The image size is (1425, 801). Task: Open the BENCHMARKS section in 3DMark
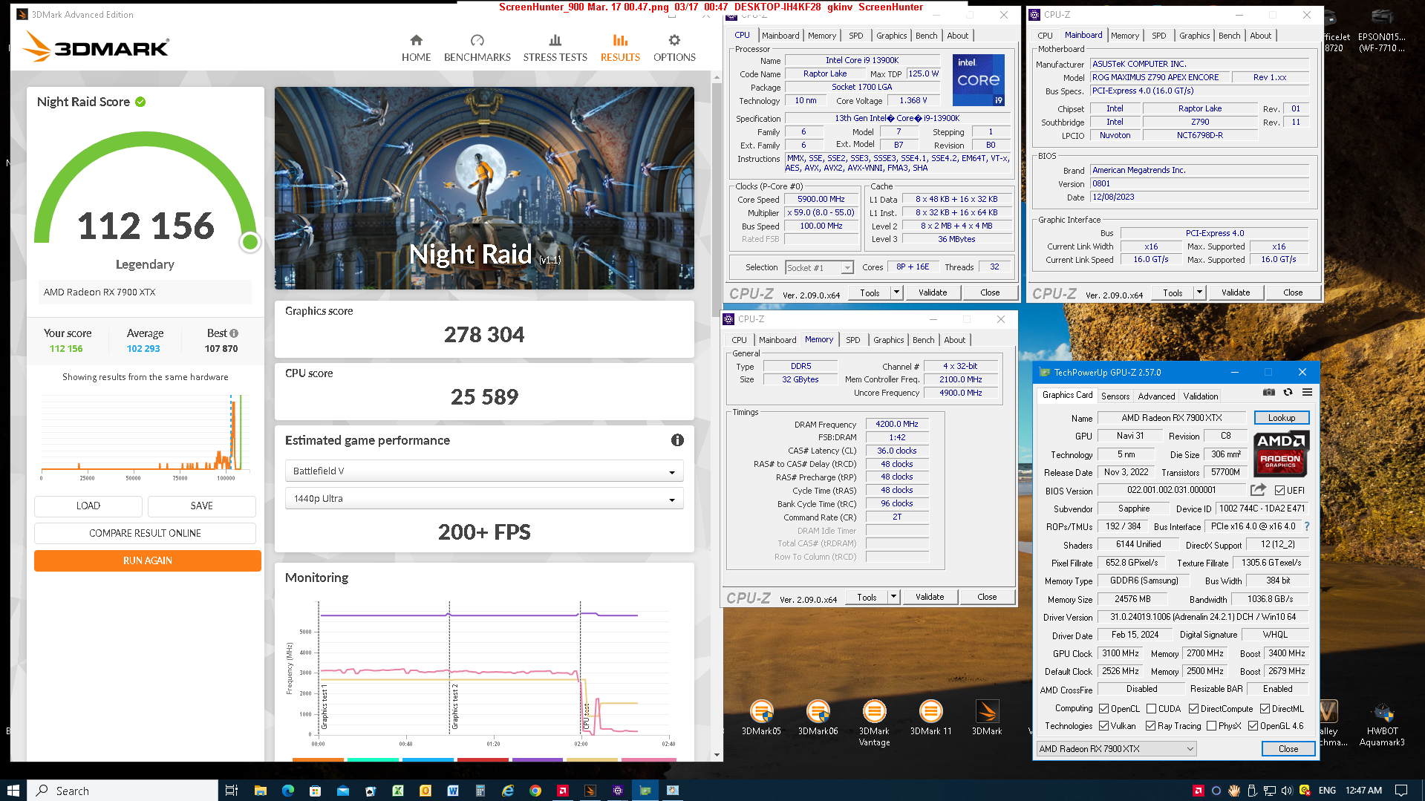click(477, 48)
